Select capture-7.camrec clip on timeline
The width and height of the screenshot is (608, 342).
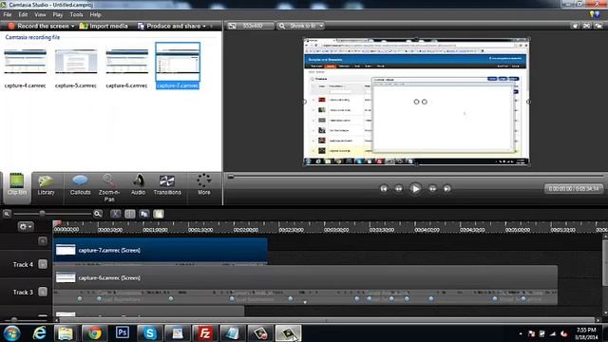161,250
